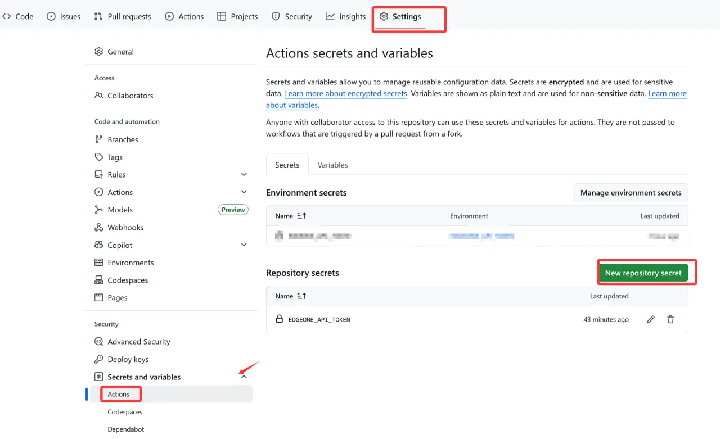Click Last updated header in Repository secrets
This screenshot has height=439, width=720.
pos(609,296)
